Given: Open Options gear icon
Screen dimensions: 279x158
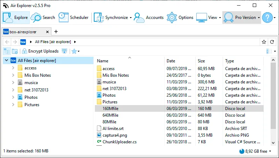Looking at the screenshot, I should (x=172, y=18).
